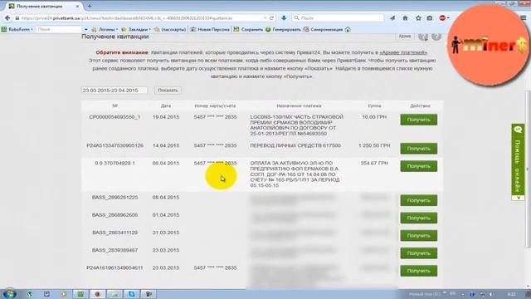531x299 pixels.
Task: Get receipt for P24A513347530905126
Action: tap(418, 149)
